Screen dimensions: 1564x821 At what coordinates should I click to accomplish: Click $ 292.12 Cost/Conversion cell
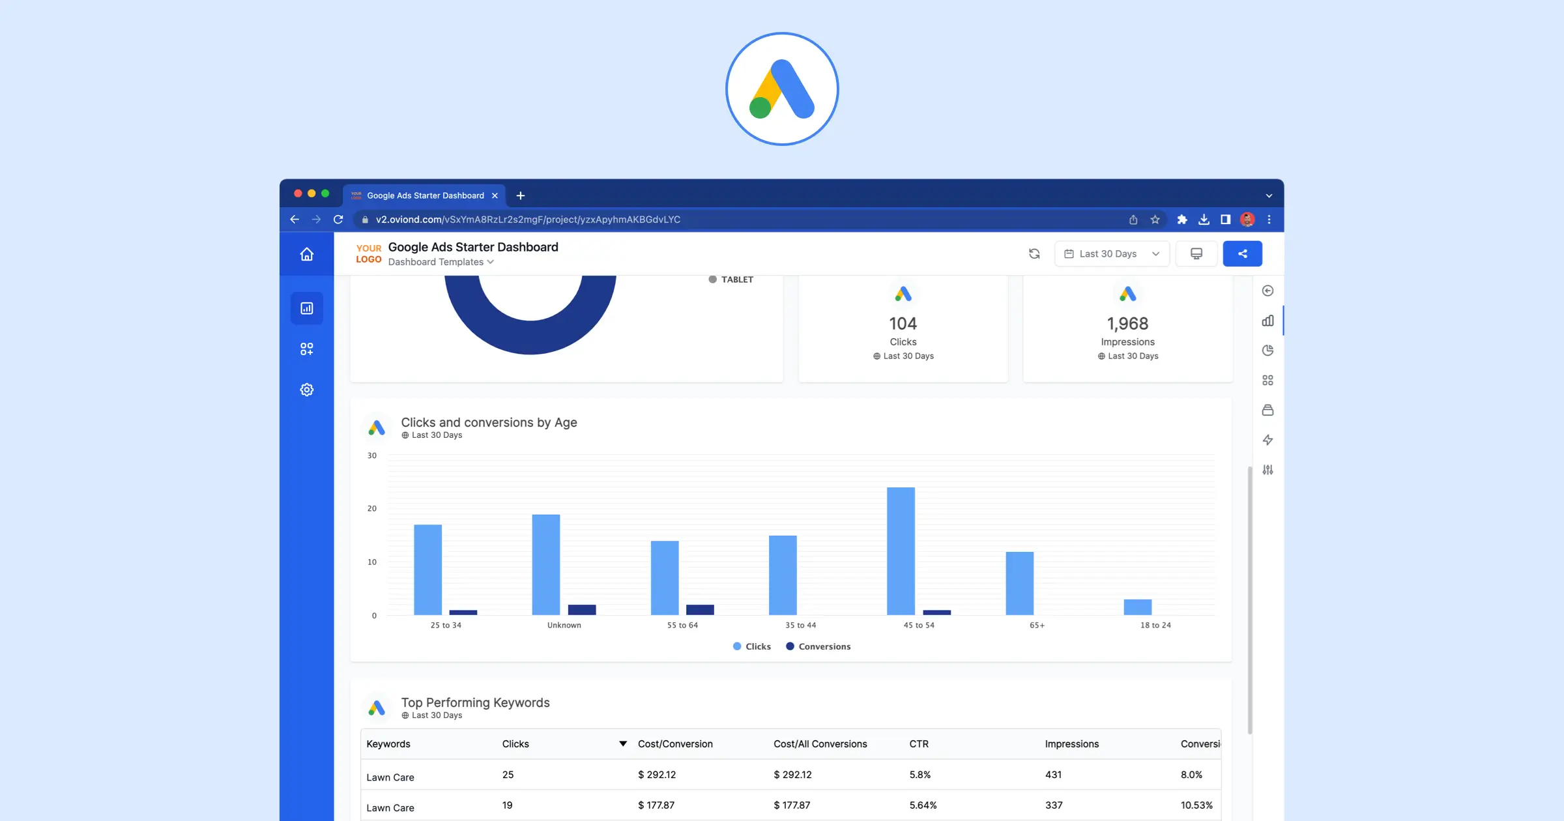point(656,775)
